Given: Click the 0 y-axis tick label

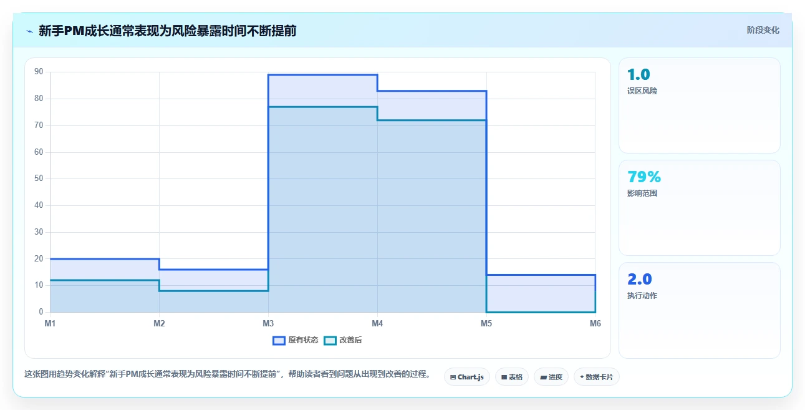Looking at the screenshot, I should 41,312.
